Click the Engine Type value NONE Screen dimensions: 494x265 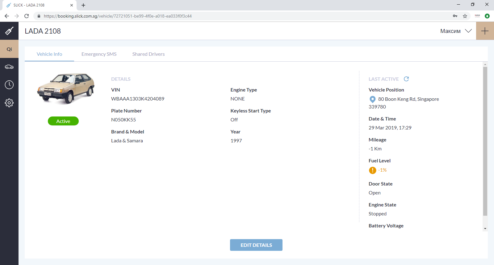point(237,99)
